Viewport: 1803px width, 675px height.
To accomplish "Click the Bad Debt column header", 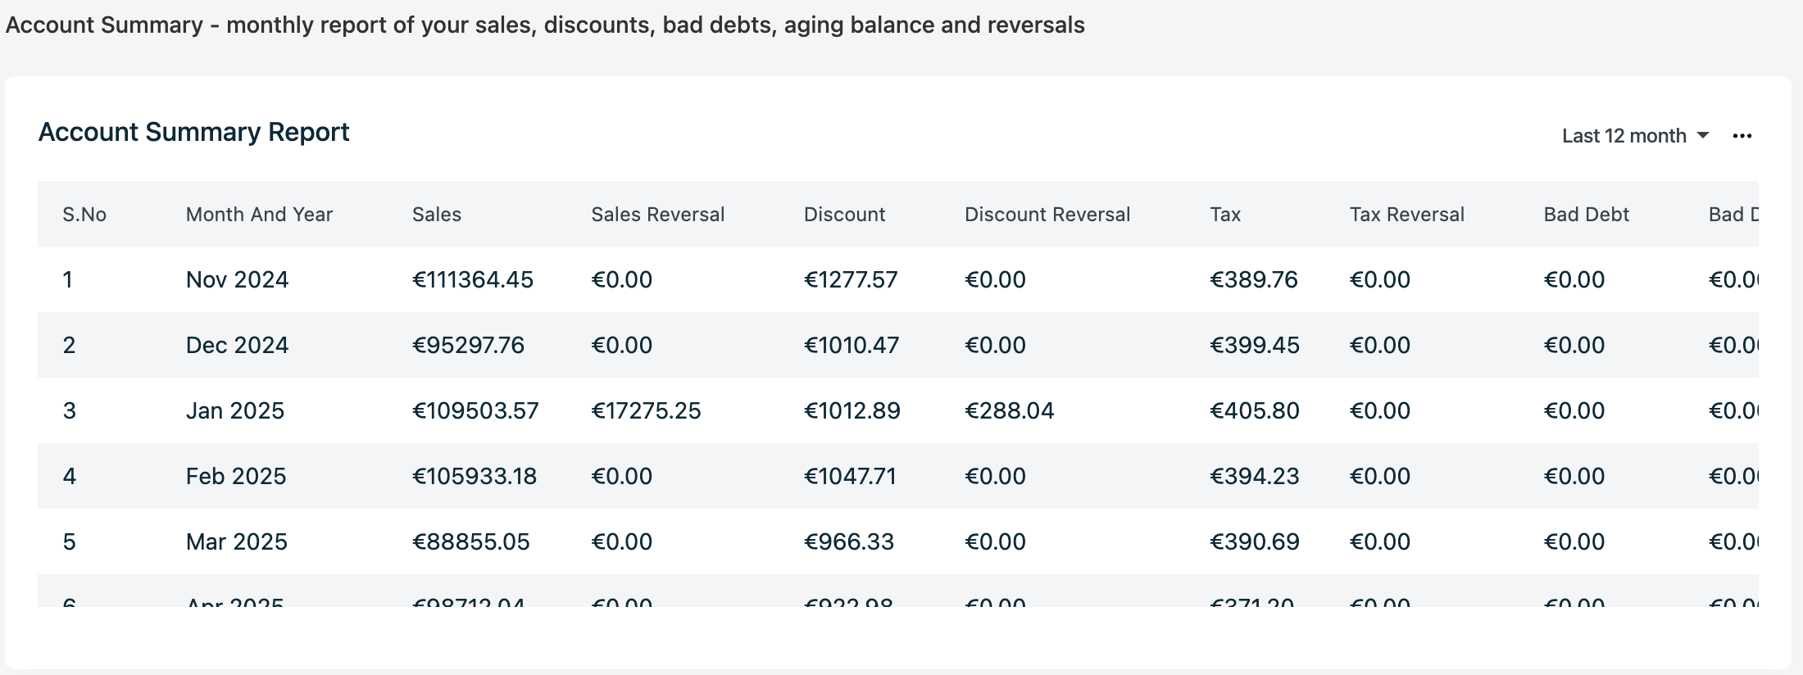I will point(1586,215).
